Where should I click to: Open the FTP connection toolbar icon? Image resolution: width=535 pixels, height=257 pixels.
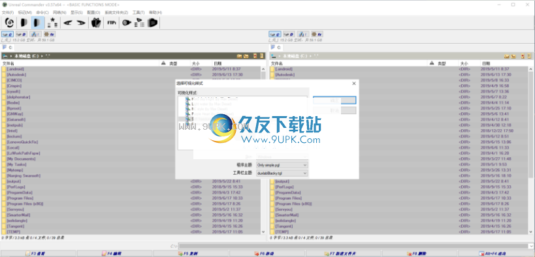(x=111, y=23)
